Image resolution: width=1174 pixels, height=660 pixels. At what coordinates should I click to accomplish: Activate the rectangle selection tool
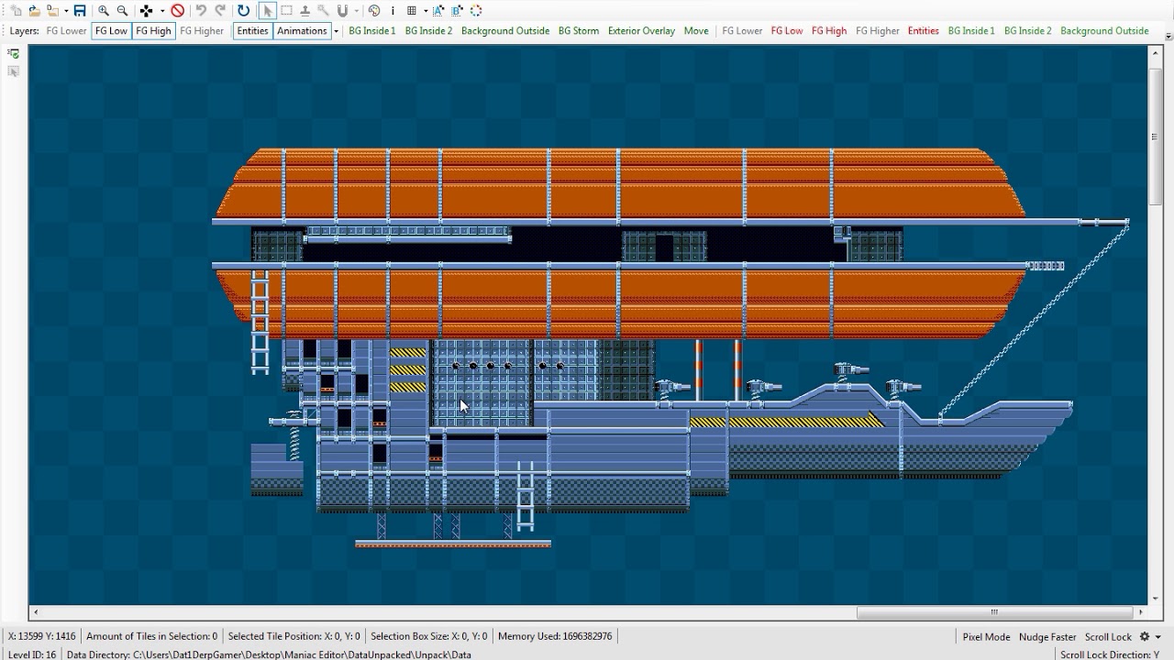point(286,11)
